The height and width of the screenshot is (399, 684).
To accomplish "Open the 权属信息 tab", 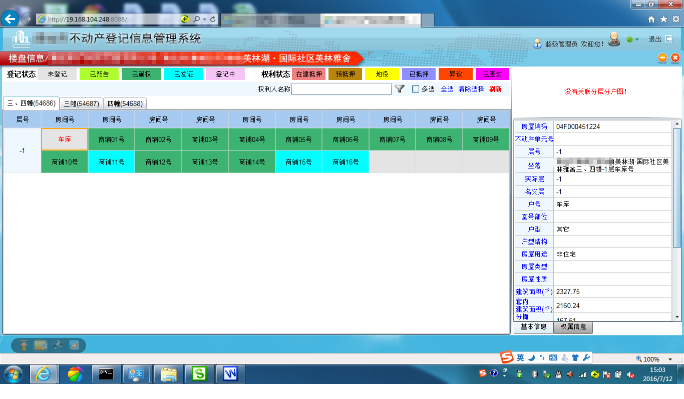I will point(573,327).
